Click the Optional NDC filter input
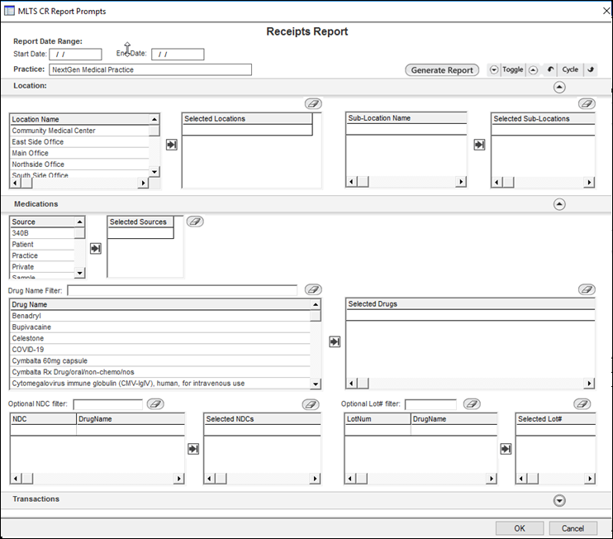The height and width of the screenshot is (539, 613). (x=108, y=404)
